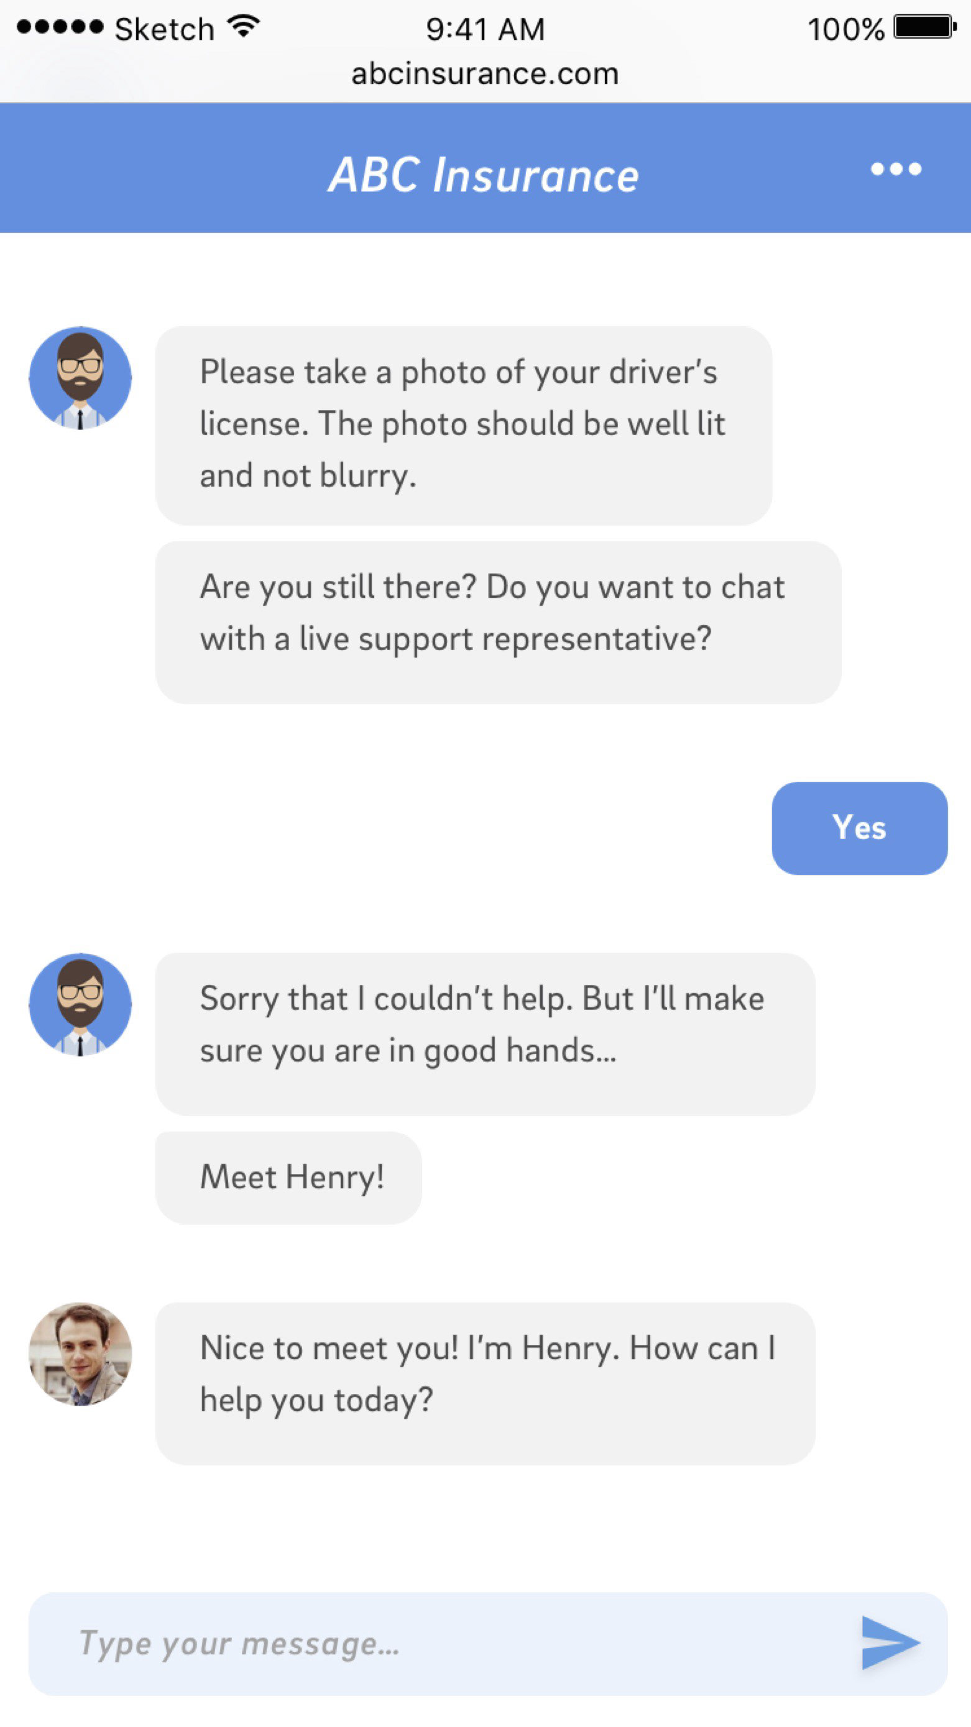Tap the bearded bot avatar beside driver's license message

click(x=80, y=378)
